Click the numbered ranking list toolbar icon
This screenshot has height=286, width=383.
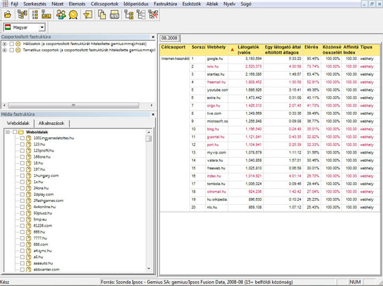click(35, 14)
